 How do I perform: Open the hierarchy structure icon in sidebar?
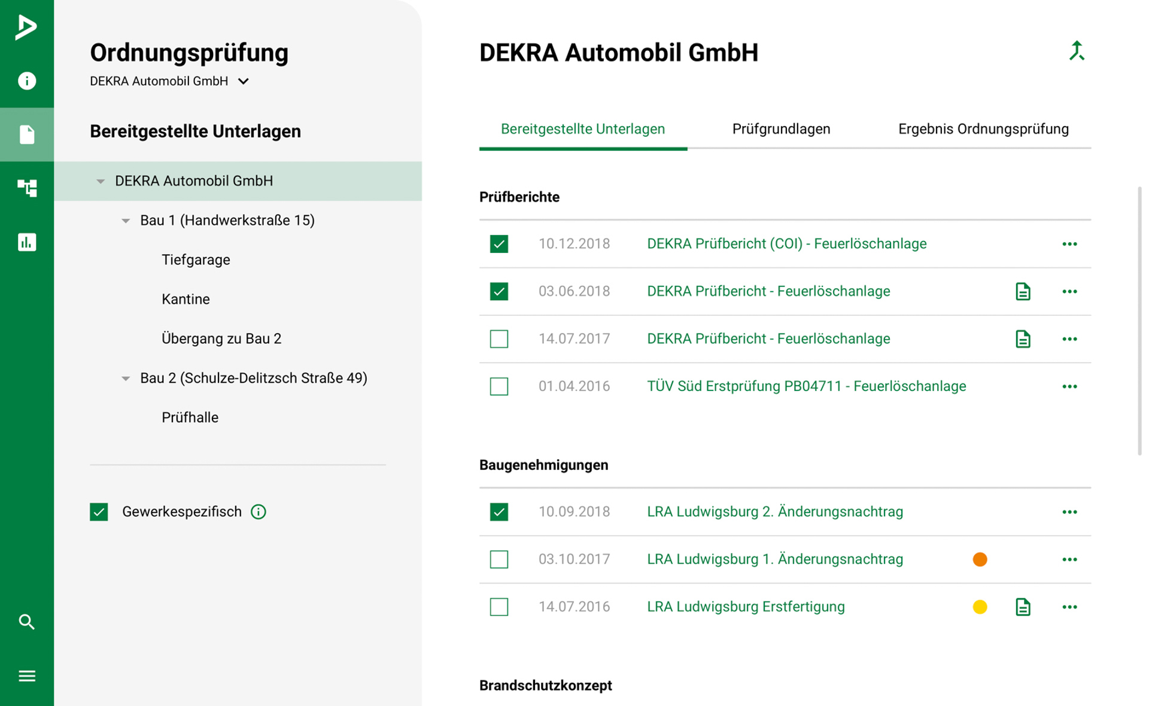click(x=26, y=188)
